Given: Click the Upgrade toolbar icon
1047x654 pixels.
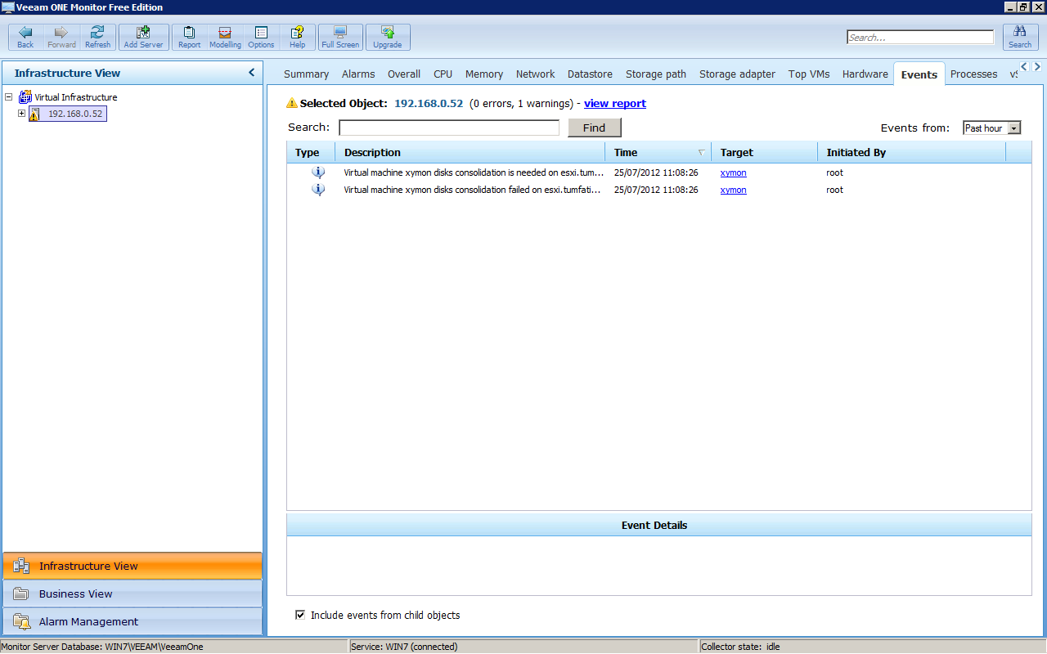Looking at the screenshot, I should click(388, 37).
